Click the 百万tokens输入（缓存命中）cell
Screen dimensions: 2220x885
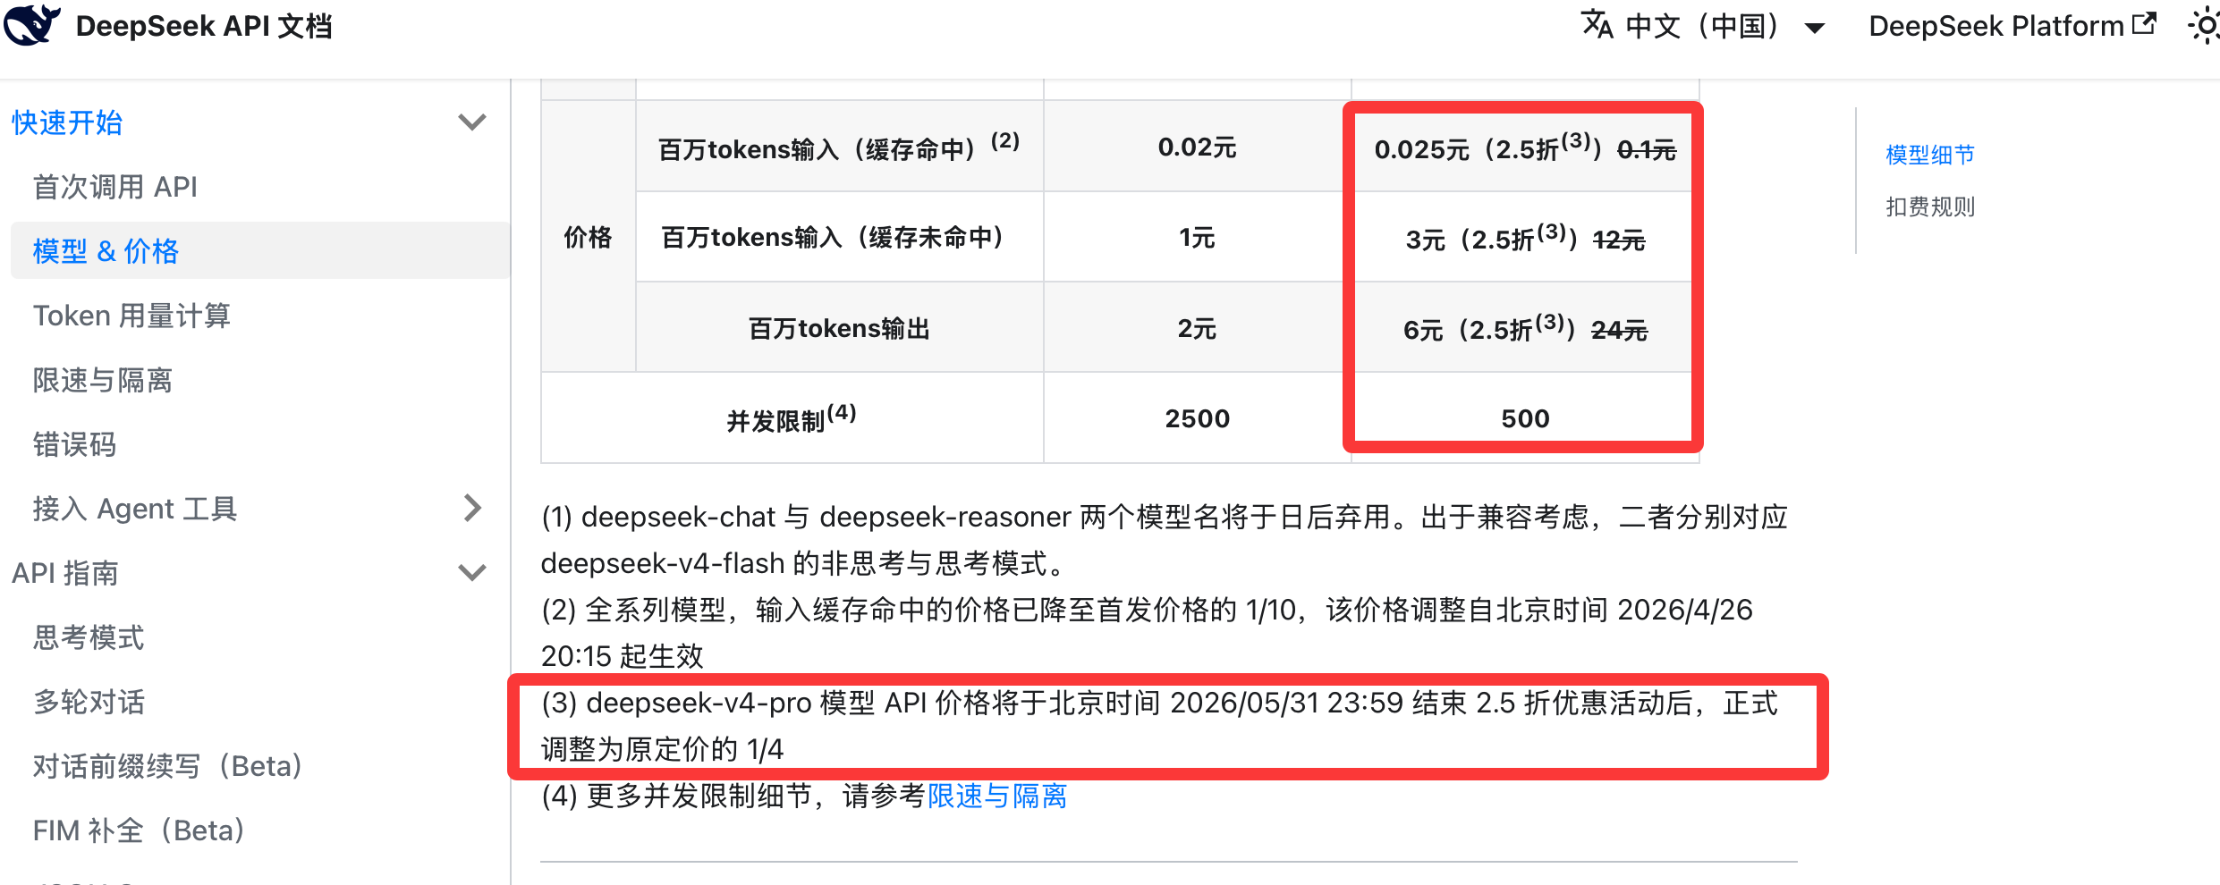(839, 147)
